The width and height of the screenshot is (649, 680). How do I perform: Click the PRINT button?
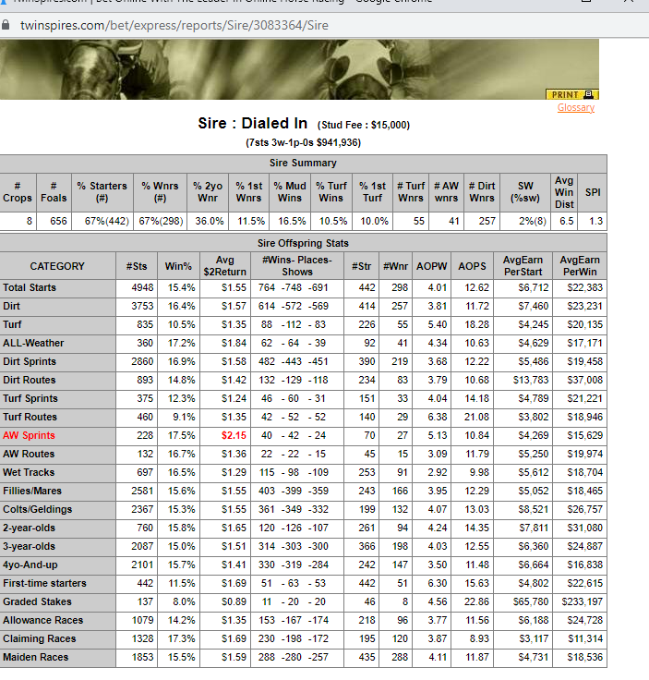tap(571, 94)
